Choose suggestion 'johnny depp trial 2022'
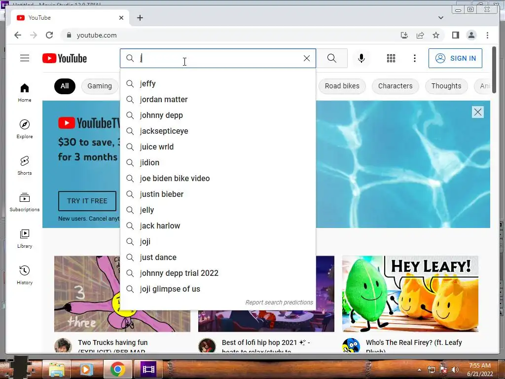This screenshot has height=379, width=505. click(217, 273)
